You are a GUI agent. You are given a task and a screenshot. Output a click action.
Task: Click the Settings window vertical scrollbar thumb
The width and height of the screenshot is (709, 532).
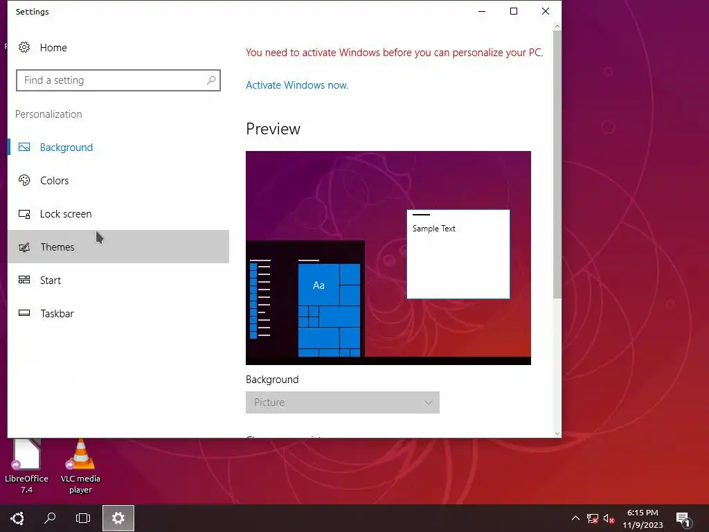557,165
